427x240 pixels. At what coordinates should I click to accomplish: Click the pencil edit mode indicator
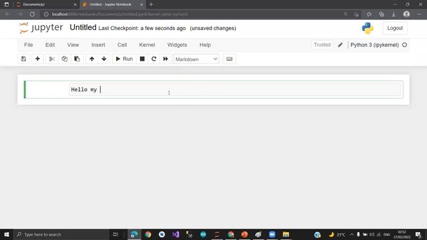pyautogui.click(x=340, y=45)
